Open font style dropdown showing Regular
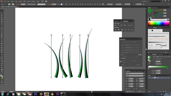The width and height of the screenshot is (171, 96). (x=144, y=76)
